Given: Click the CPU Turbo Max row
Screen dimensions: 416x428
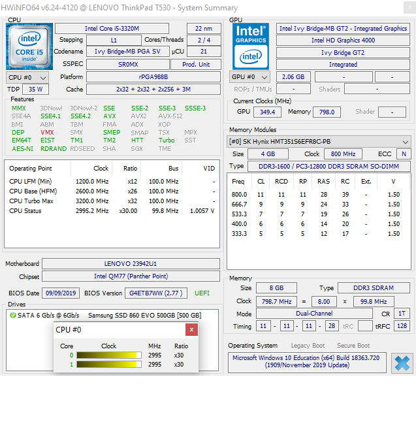Looking at the screenshot, I should click(x=112, y=201).
